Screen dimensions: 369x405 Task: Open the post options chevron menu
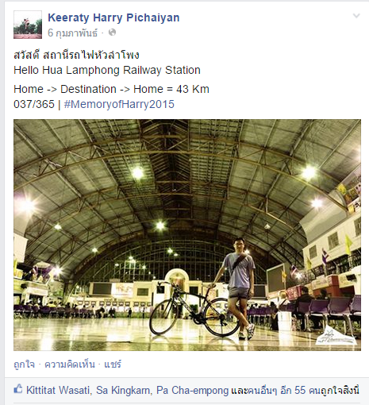click(356, 16)
